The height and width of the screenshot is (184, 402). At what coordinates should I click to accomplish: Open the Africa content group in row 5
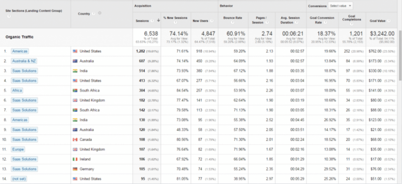pyautogui.click(x=17, y=90)
